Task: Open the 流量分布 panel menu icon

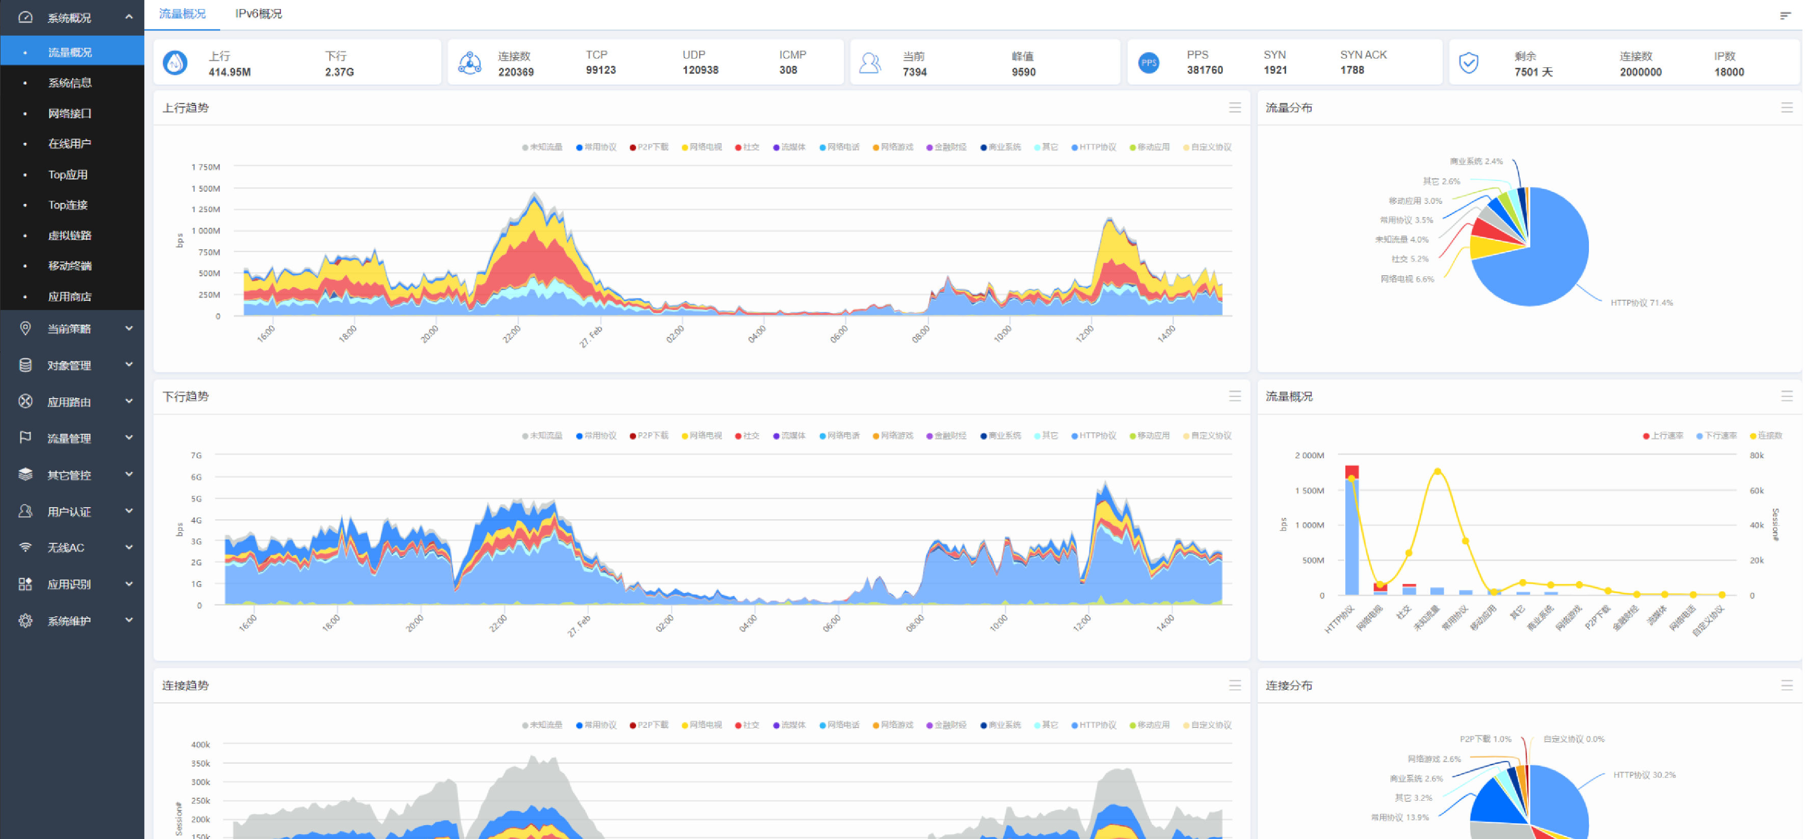Action: coord(1786,108)
